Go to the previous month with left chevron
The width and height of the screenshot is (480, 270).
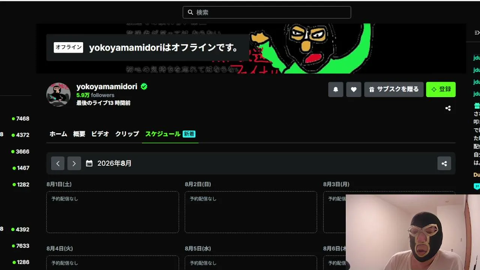[58, 163]
